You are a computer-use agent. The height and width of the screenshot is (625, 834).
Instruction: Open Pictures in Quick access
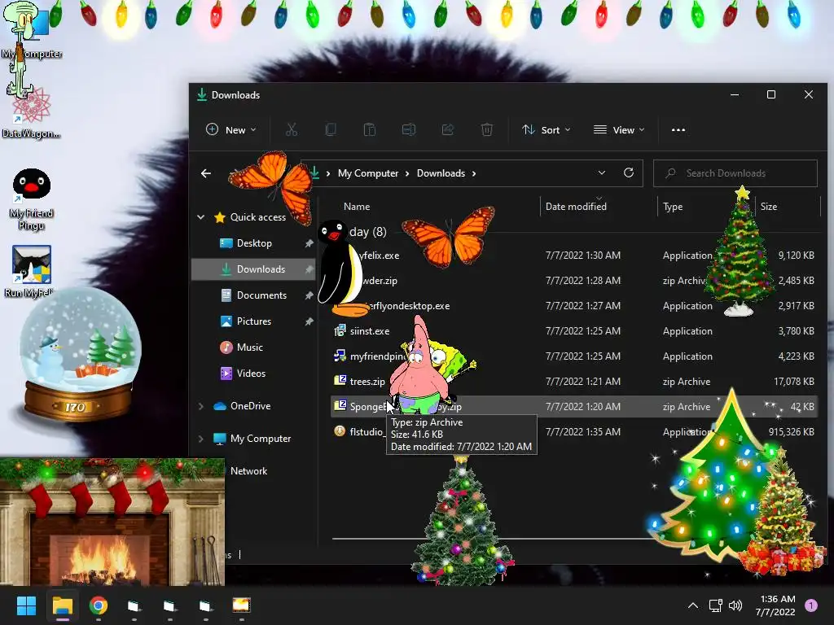pyautogui.click(x=254, y=321)
